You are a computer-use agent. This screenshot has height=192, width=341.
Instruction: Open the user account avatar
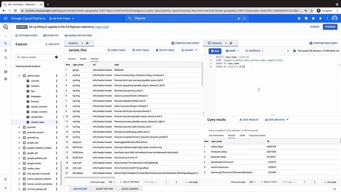tap(335, 19)
